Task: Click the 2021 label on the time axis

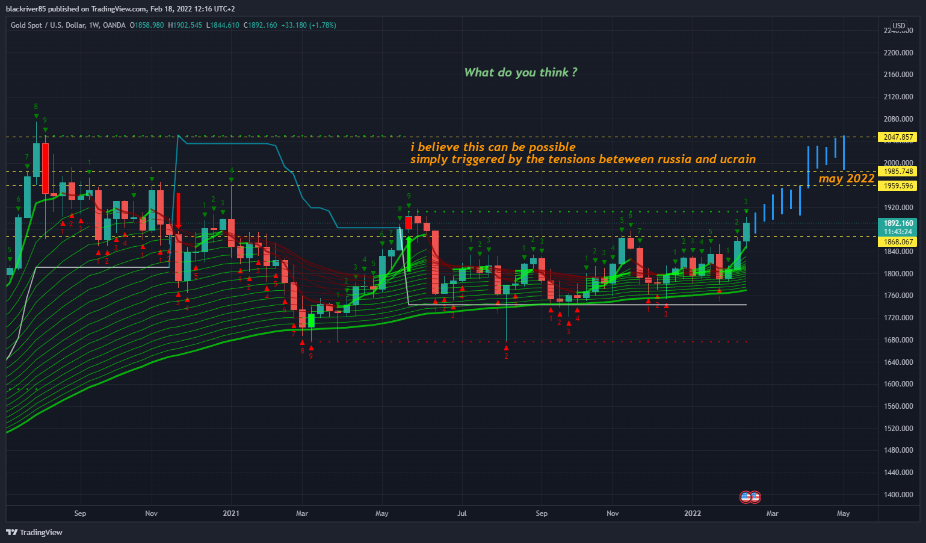Action: pos(231,514)
